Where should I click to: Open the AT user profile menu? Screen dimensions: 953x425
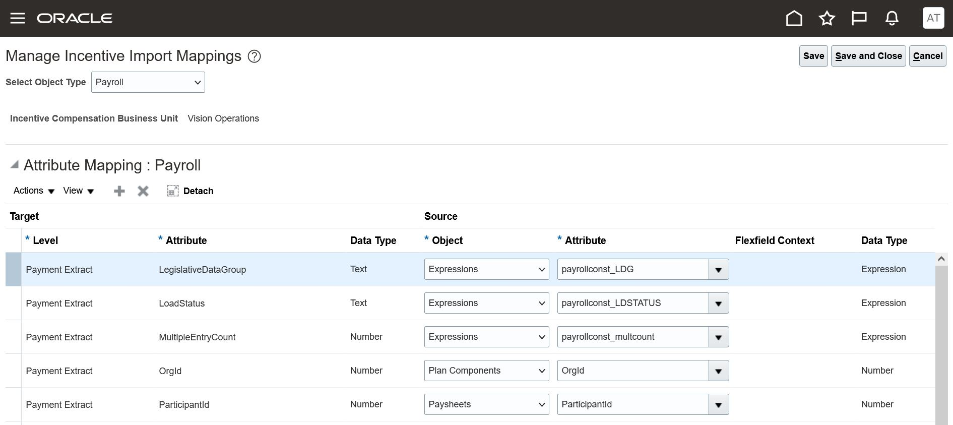tap(933, 18)
